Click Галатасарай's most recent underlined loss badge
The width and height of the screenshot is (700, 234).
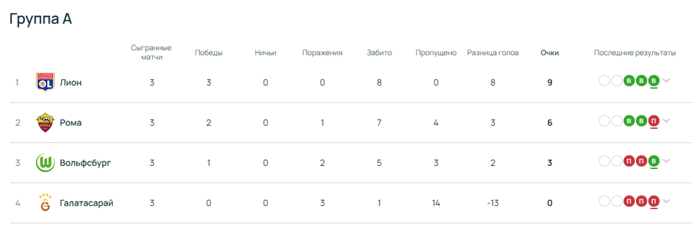[x=653, y=202]
